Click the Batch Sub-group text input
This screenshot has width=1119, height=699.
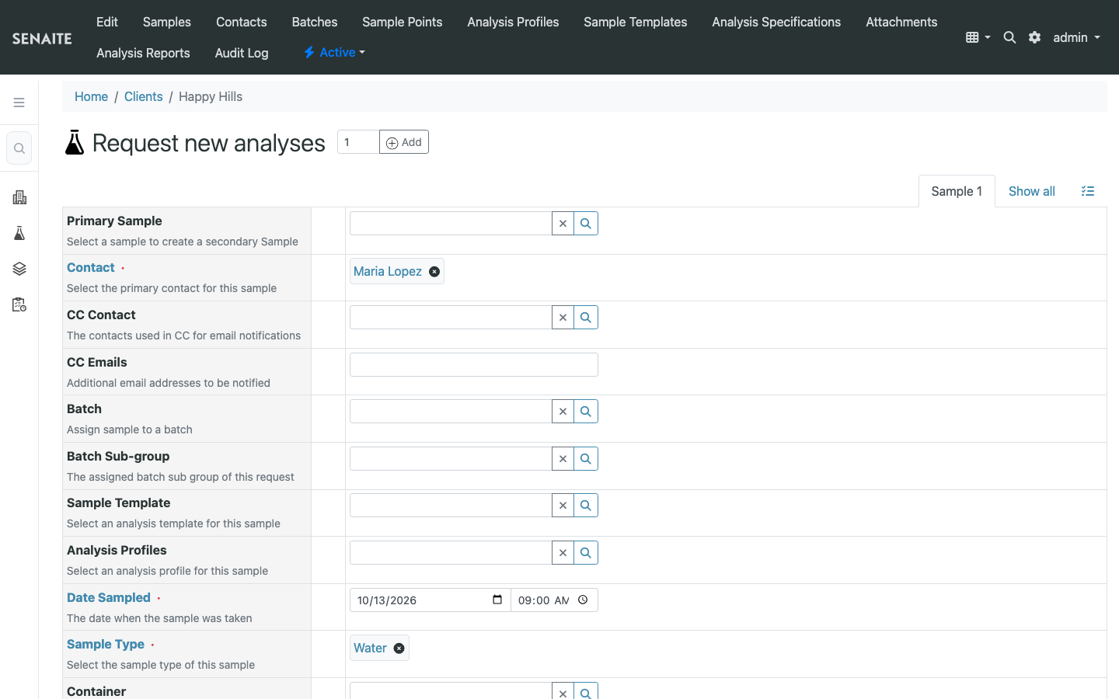point(451,459)
